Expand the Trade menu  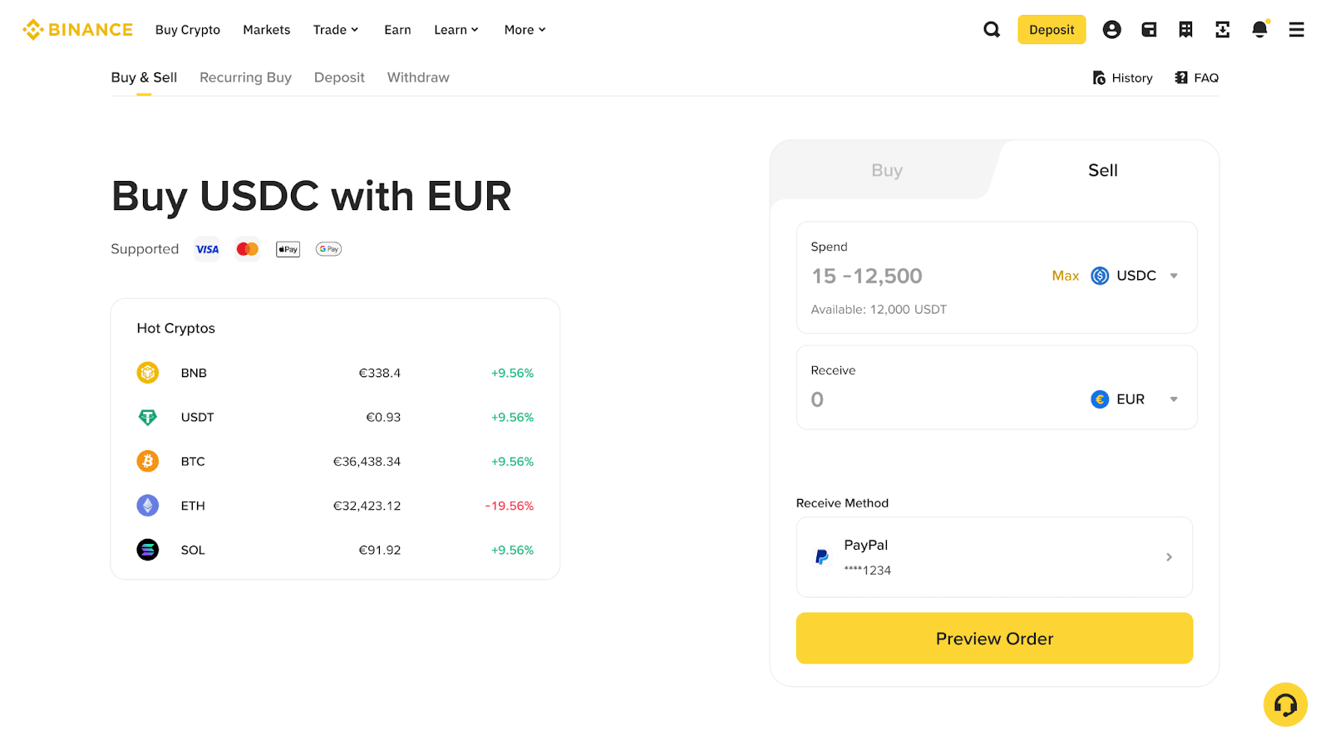coord(336,30)
